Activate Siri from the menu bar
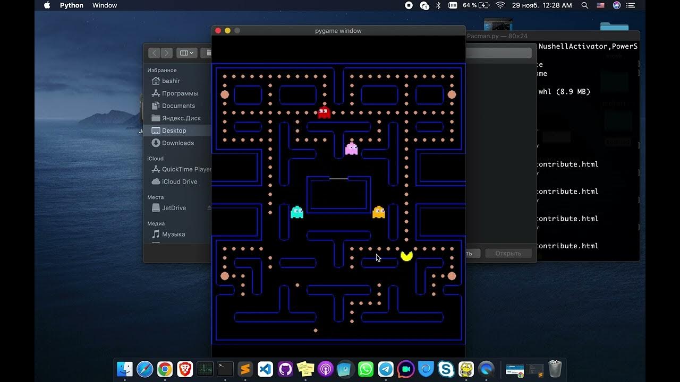Viewport: 680px width, 382px height. tap(617, 5)
